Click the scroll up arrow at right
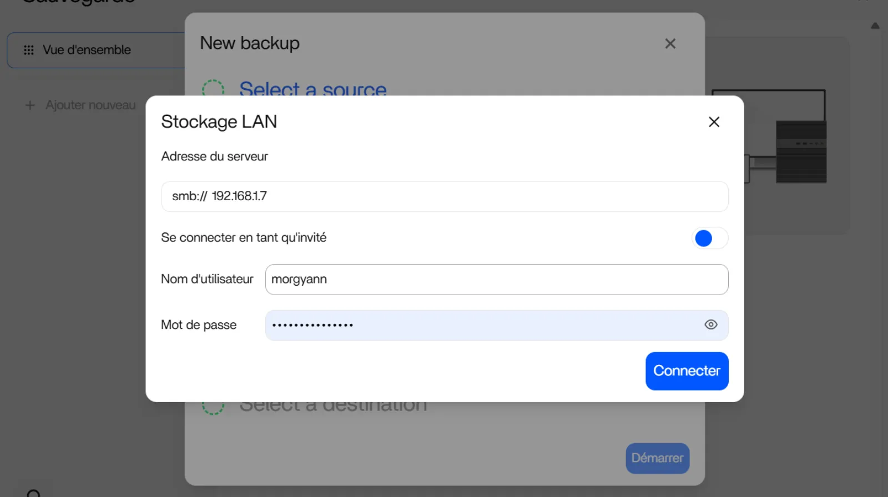 (x=875, y=26)
